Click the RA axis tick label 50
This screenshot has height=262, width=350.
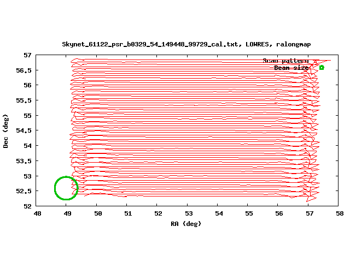(x=98, y=213)
